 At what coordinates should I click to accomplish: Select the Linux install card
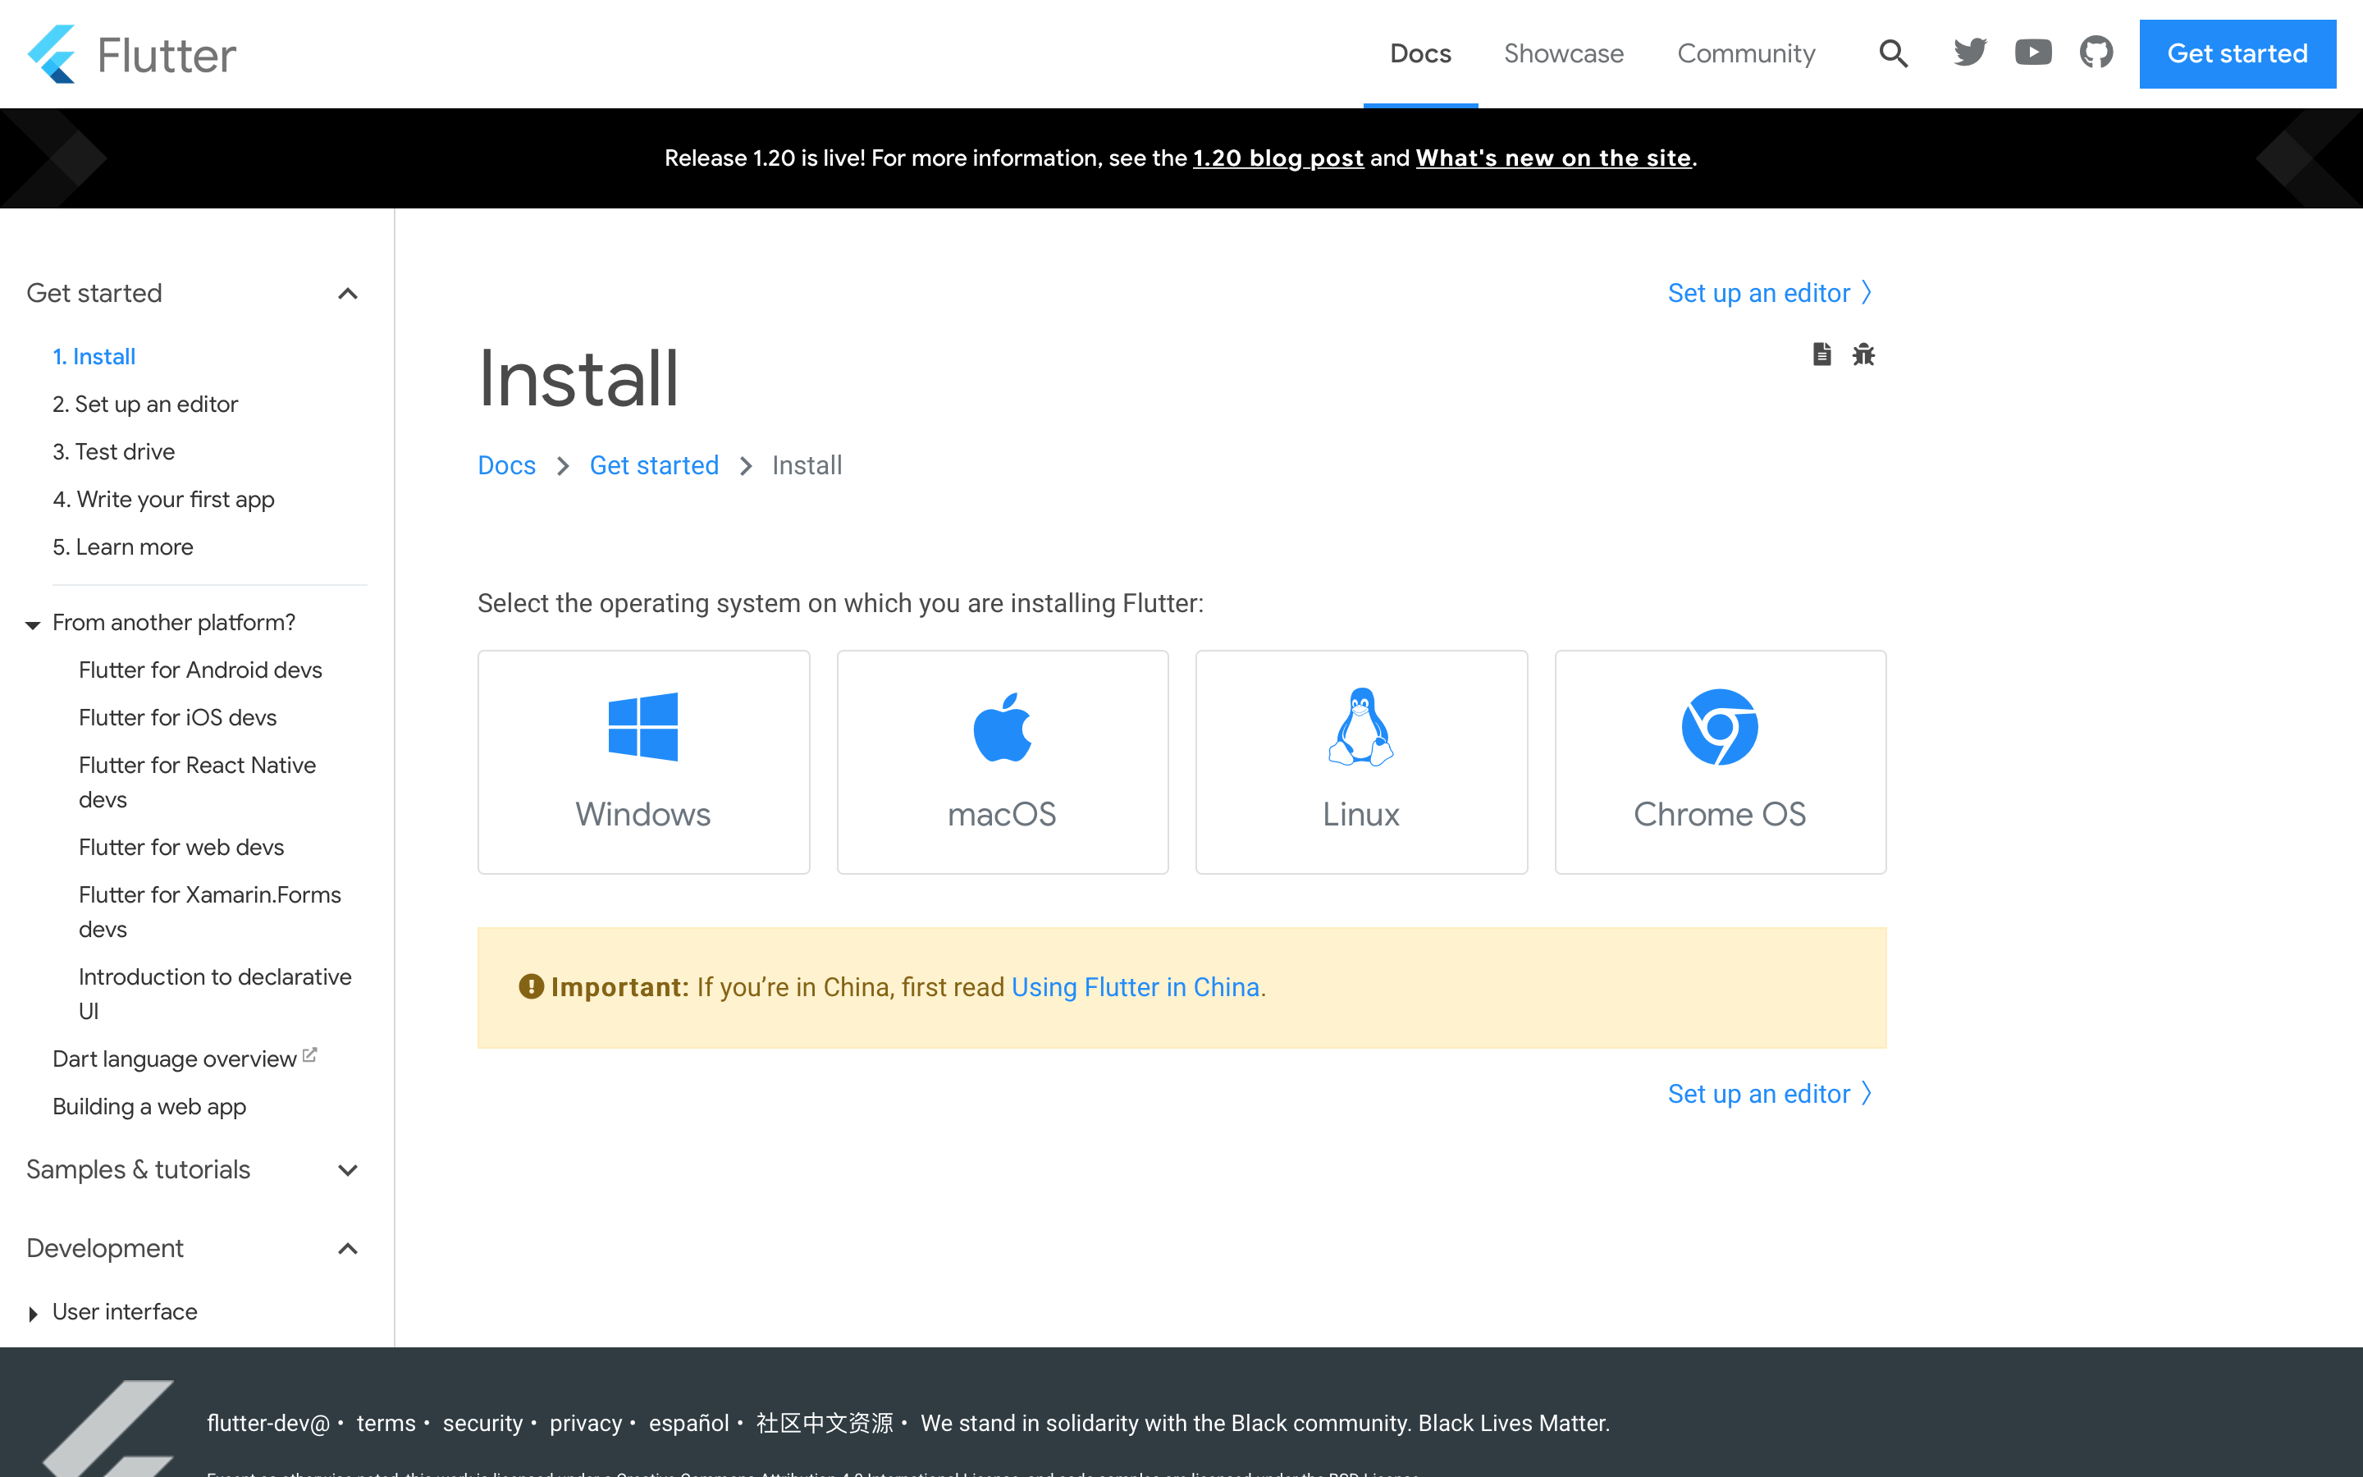click(1361, 762)
